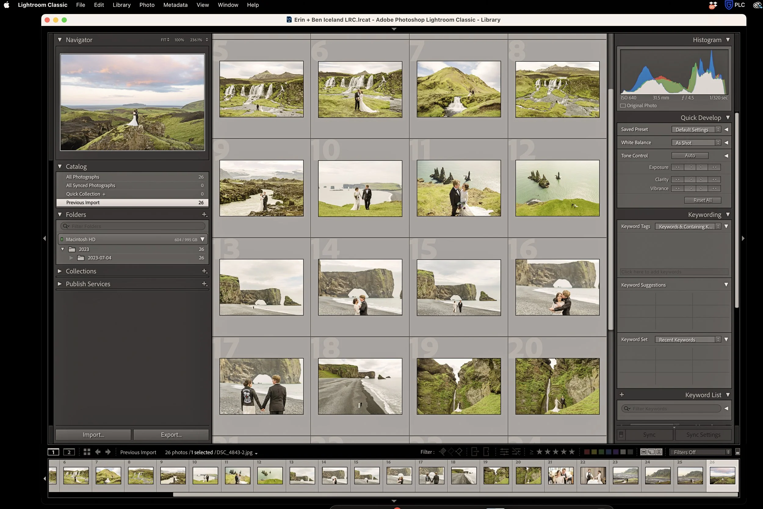Click the grid view icon in the filmstrip bar
Image resolution: width=763 pixels, height=509 pixels.
[87, 452]
